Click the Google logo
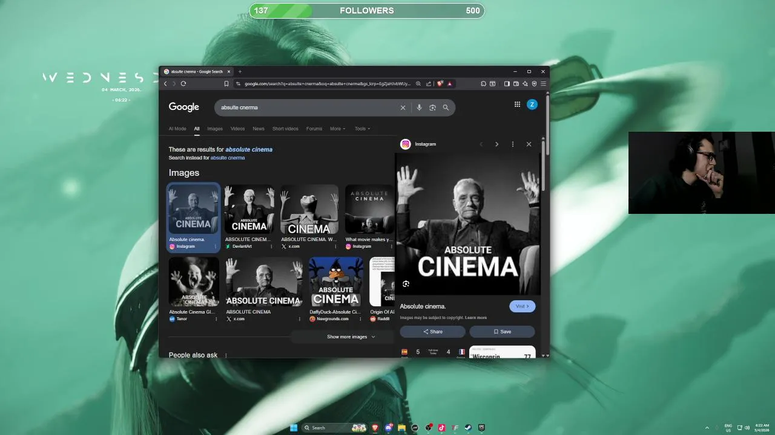Viewport: 775px width, 435px height. point(184,107)
